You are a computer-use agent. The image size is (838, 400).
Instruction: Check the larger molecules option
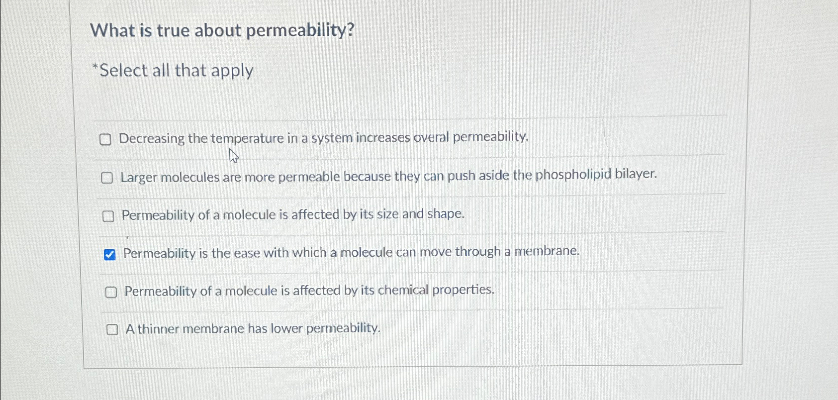tap(107, 178)
